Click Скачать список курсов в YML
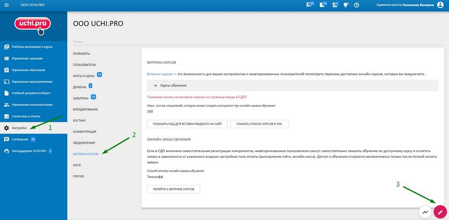Screen dimensions: 449x220 (260, 124)
